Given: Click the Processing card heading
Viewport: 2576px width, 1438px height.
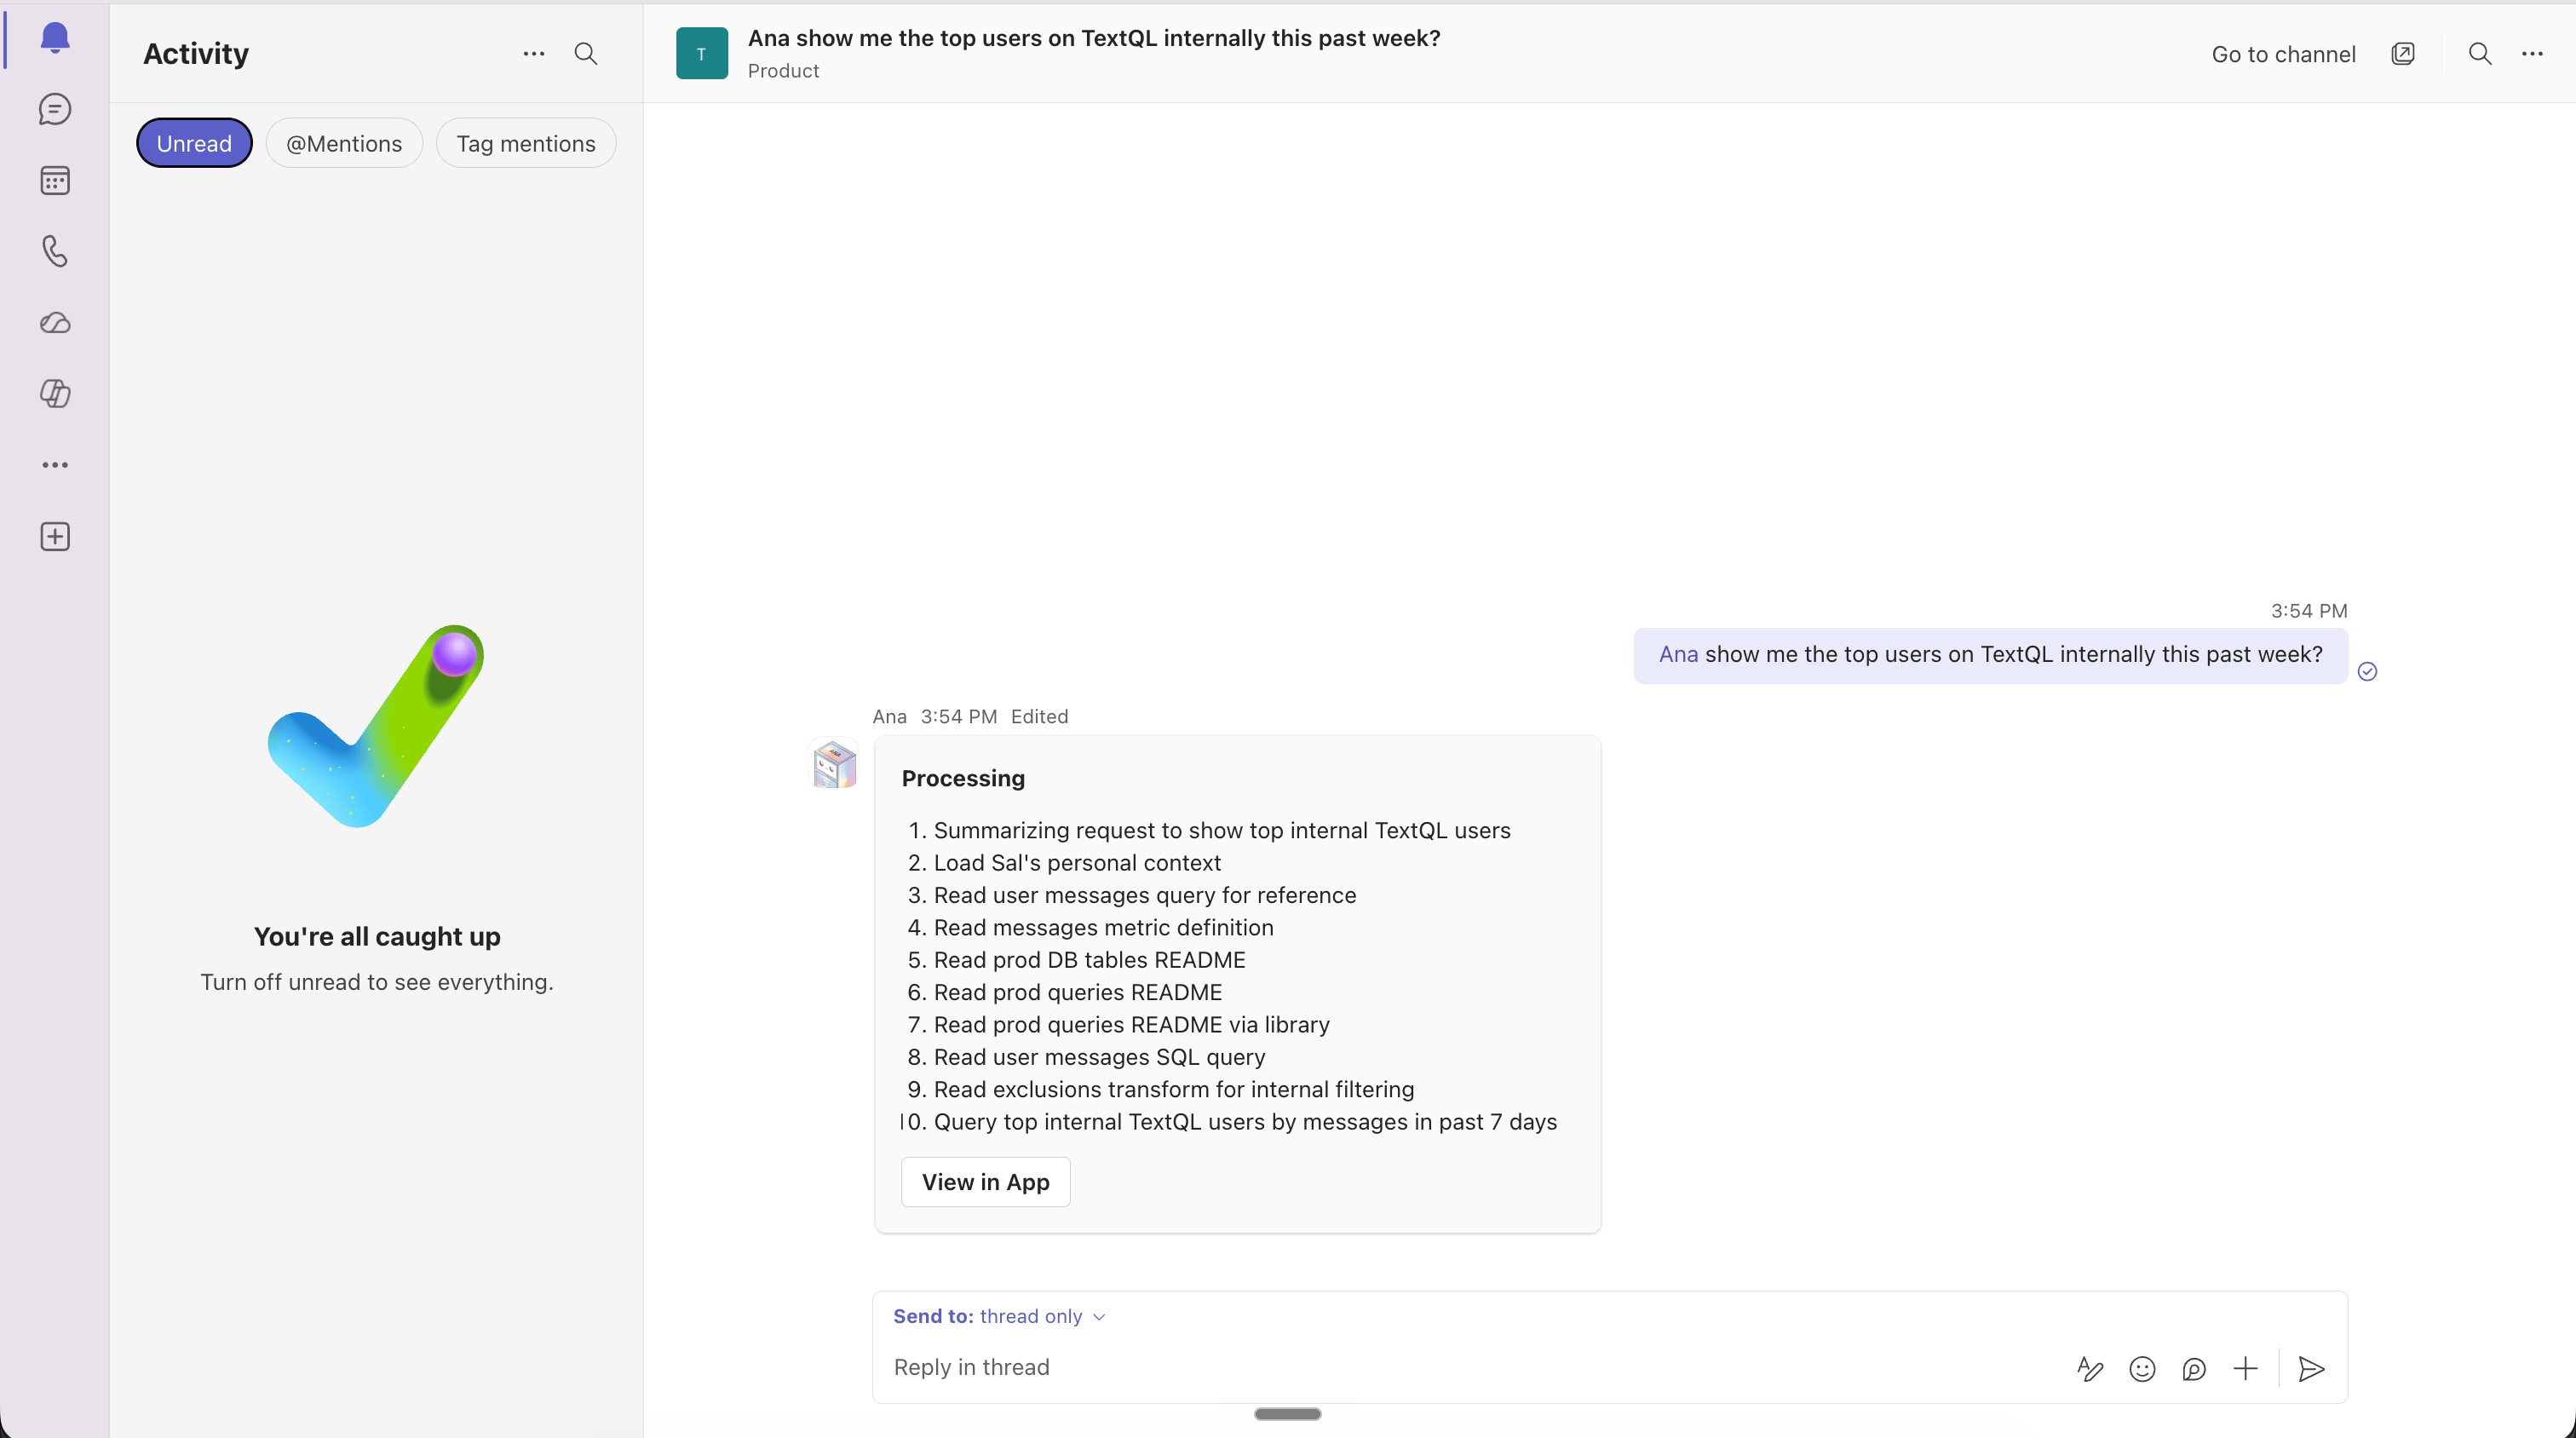Looking at the screenshot, I should tap(963, 778).
